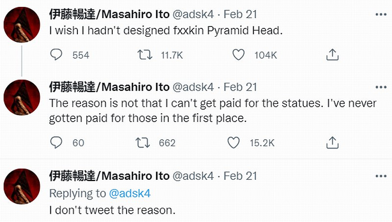
Task: Open more options on third tweet
Action: (x=380, y=175)
